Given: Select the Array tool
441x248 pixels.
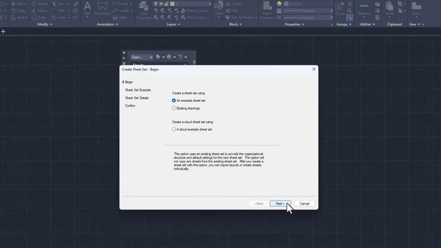Looking at the screenshot, I should (59, 18).
